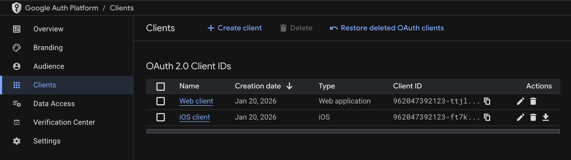The height and width of the screenshot is (160, 571).
Task: Click the Type column header
Action: 327,86
